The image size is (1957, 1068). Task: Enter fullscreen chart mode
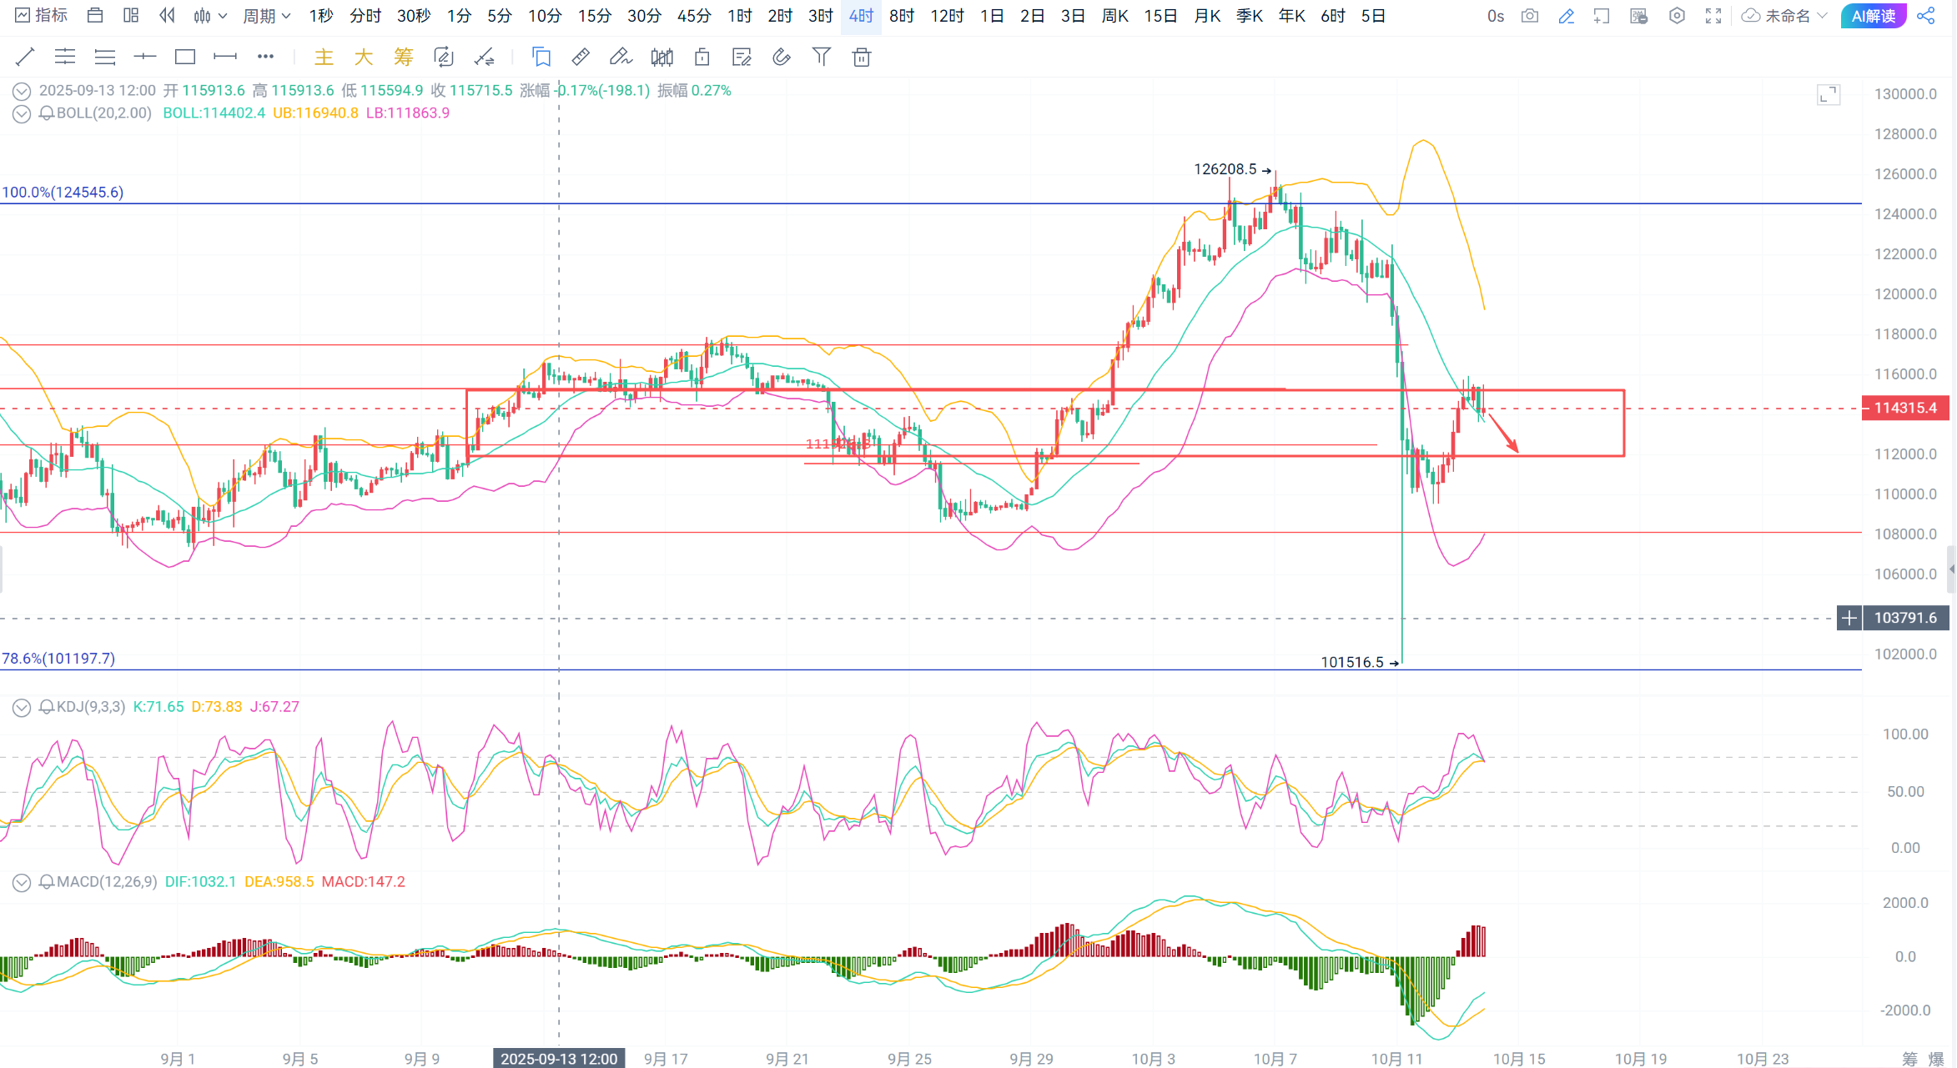tap(1713, 16)
